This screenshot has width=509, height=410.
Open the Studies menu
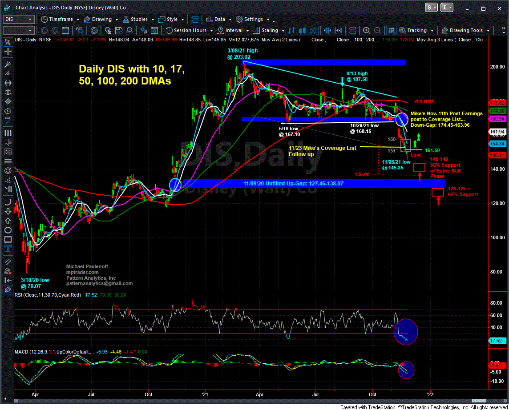[135, 20]
